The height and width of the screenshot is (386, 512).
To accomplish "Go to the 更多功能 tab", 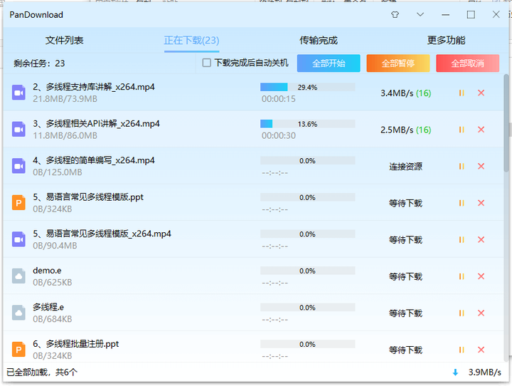I will pyautogui.click(x=446, y=40).
